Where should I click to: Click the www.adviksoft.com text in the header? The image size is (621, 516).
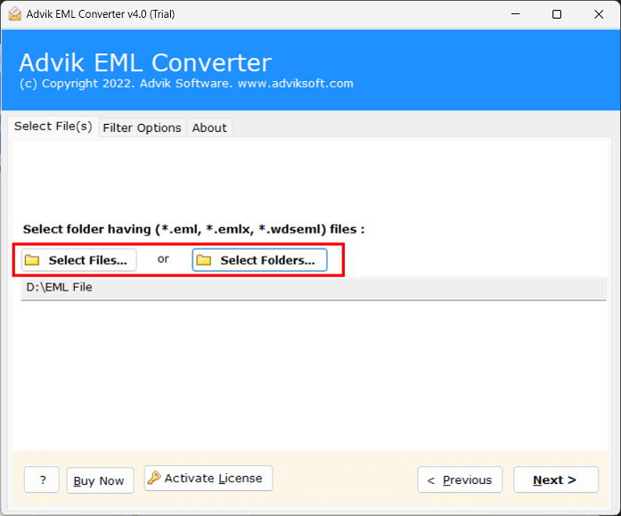296,84
